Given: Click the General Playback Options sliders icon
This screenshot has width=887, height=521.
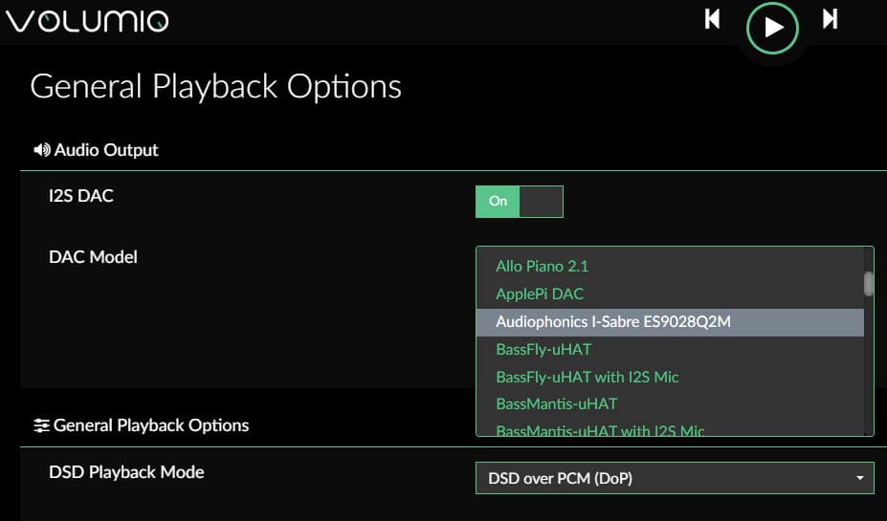Looking at the screenshot, I should coord(41,425).
